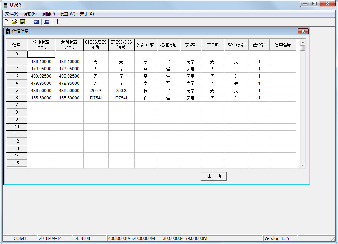Select the PTT ID column header
Viewport: 338px width, 244px height.
pos(213,45)
